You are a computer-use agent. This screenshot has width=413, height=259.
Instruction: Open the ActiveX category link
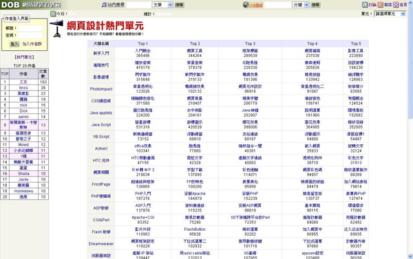coord(101,148)
